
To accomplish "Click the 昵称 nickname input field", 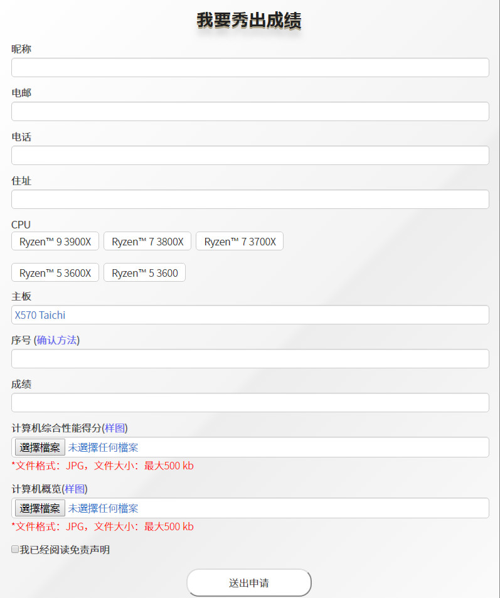I will [x=250, y=68].
